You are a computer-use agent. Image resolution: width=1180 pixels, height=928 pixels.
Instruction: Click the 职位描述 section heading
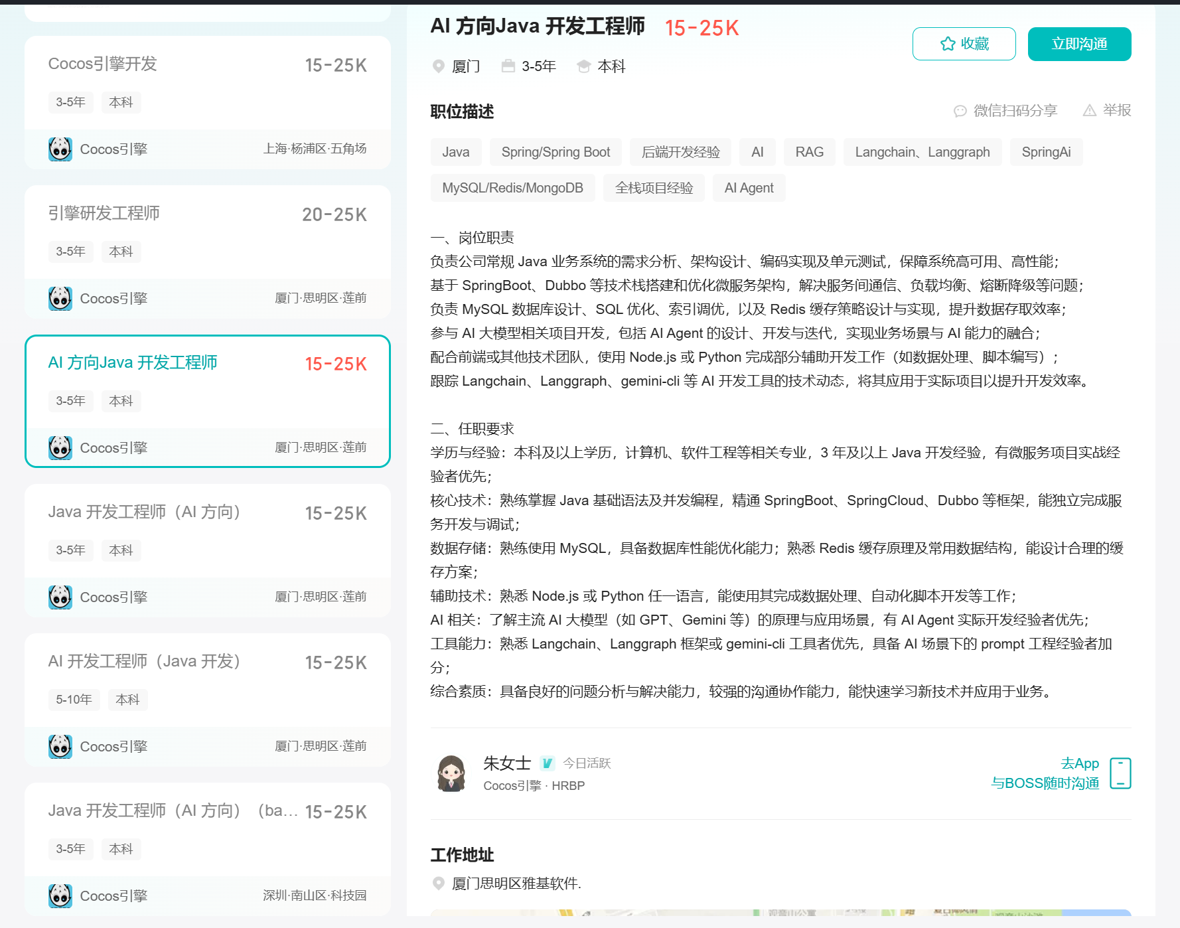(x=462, y=112)
